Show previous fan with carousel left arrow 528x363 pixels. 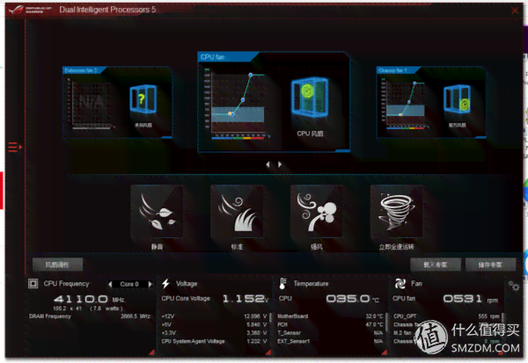268,164
